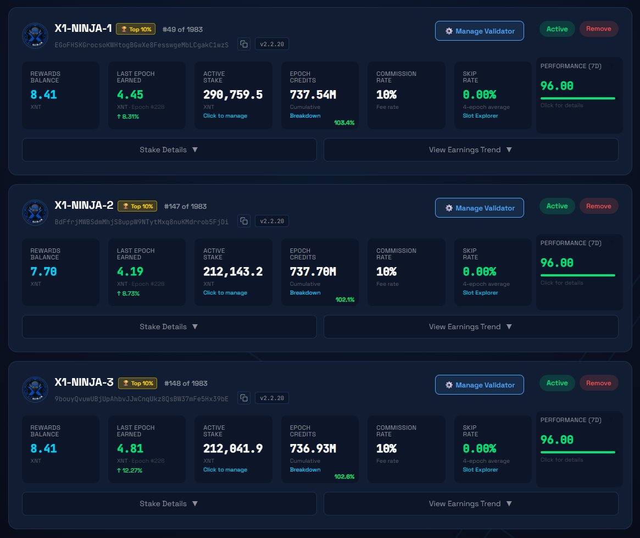Screen dimensions: 640x538
Task: Open Manage Validator for X1-NINJA-1
Action: tap(480, 31)
